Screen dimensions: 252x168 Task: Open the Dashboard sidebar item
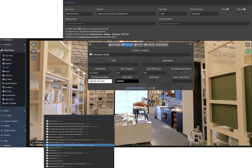click(8, 40)
